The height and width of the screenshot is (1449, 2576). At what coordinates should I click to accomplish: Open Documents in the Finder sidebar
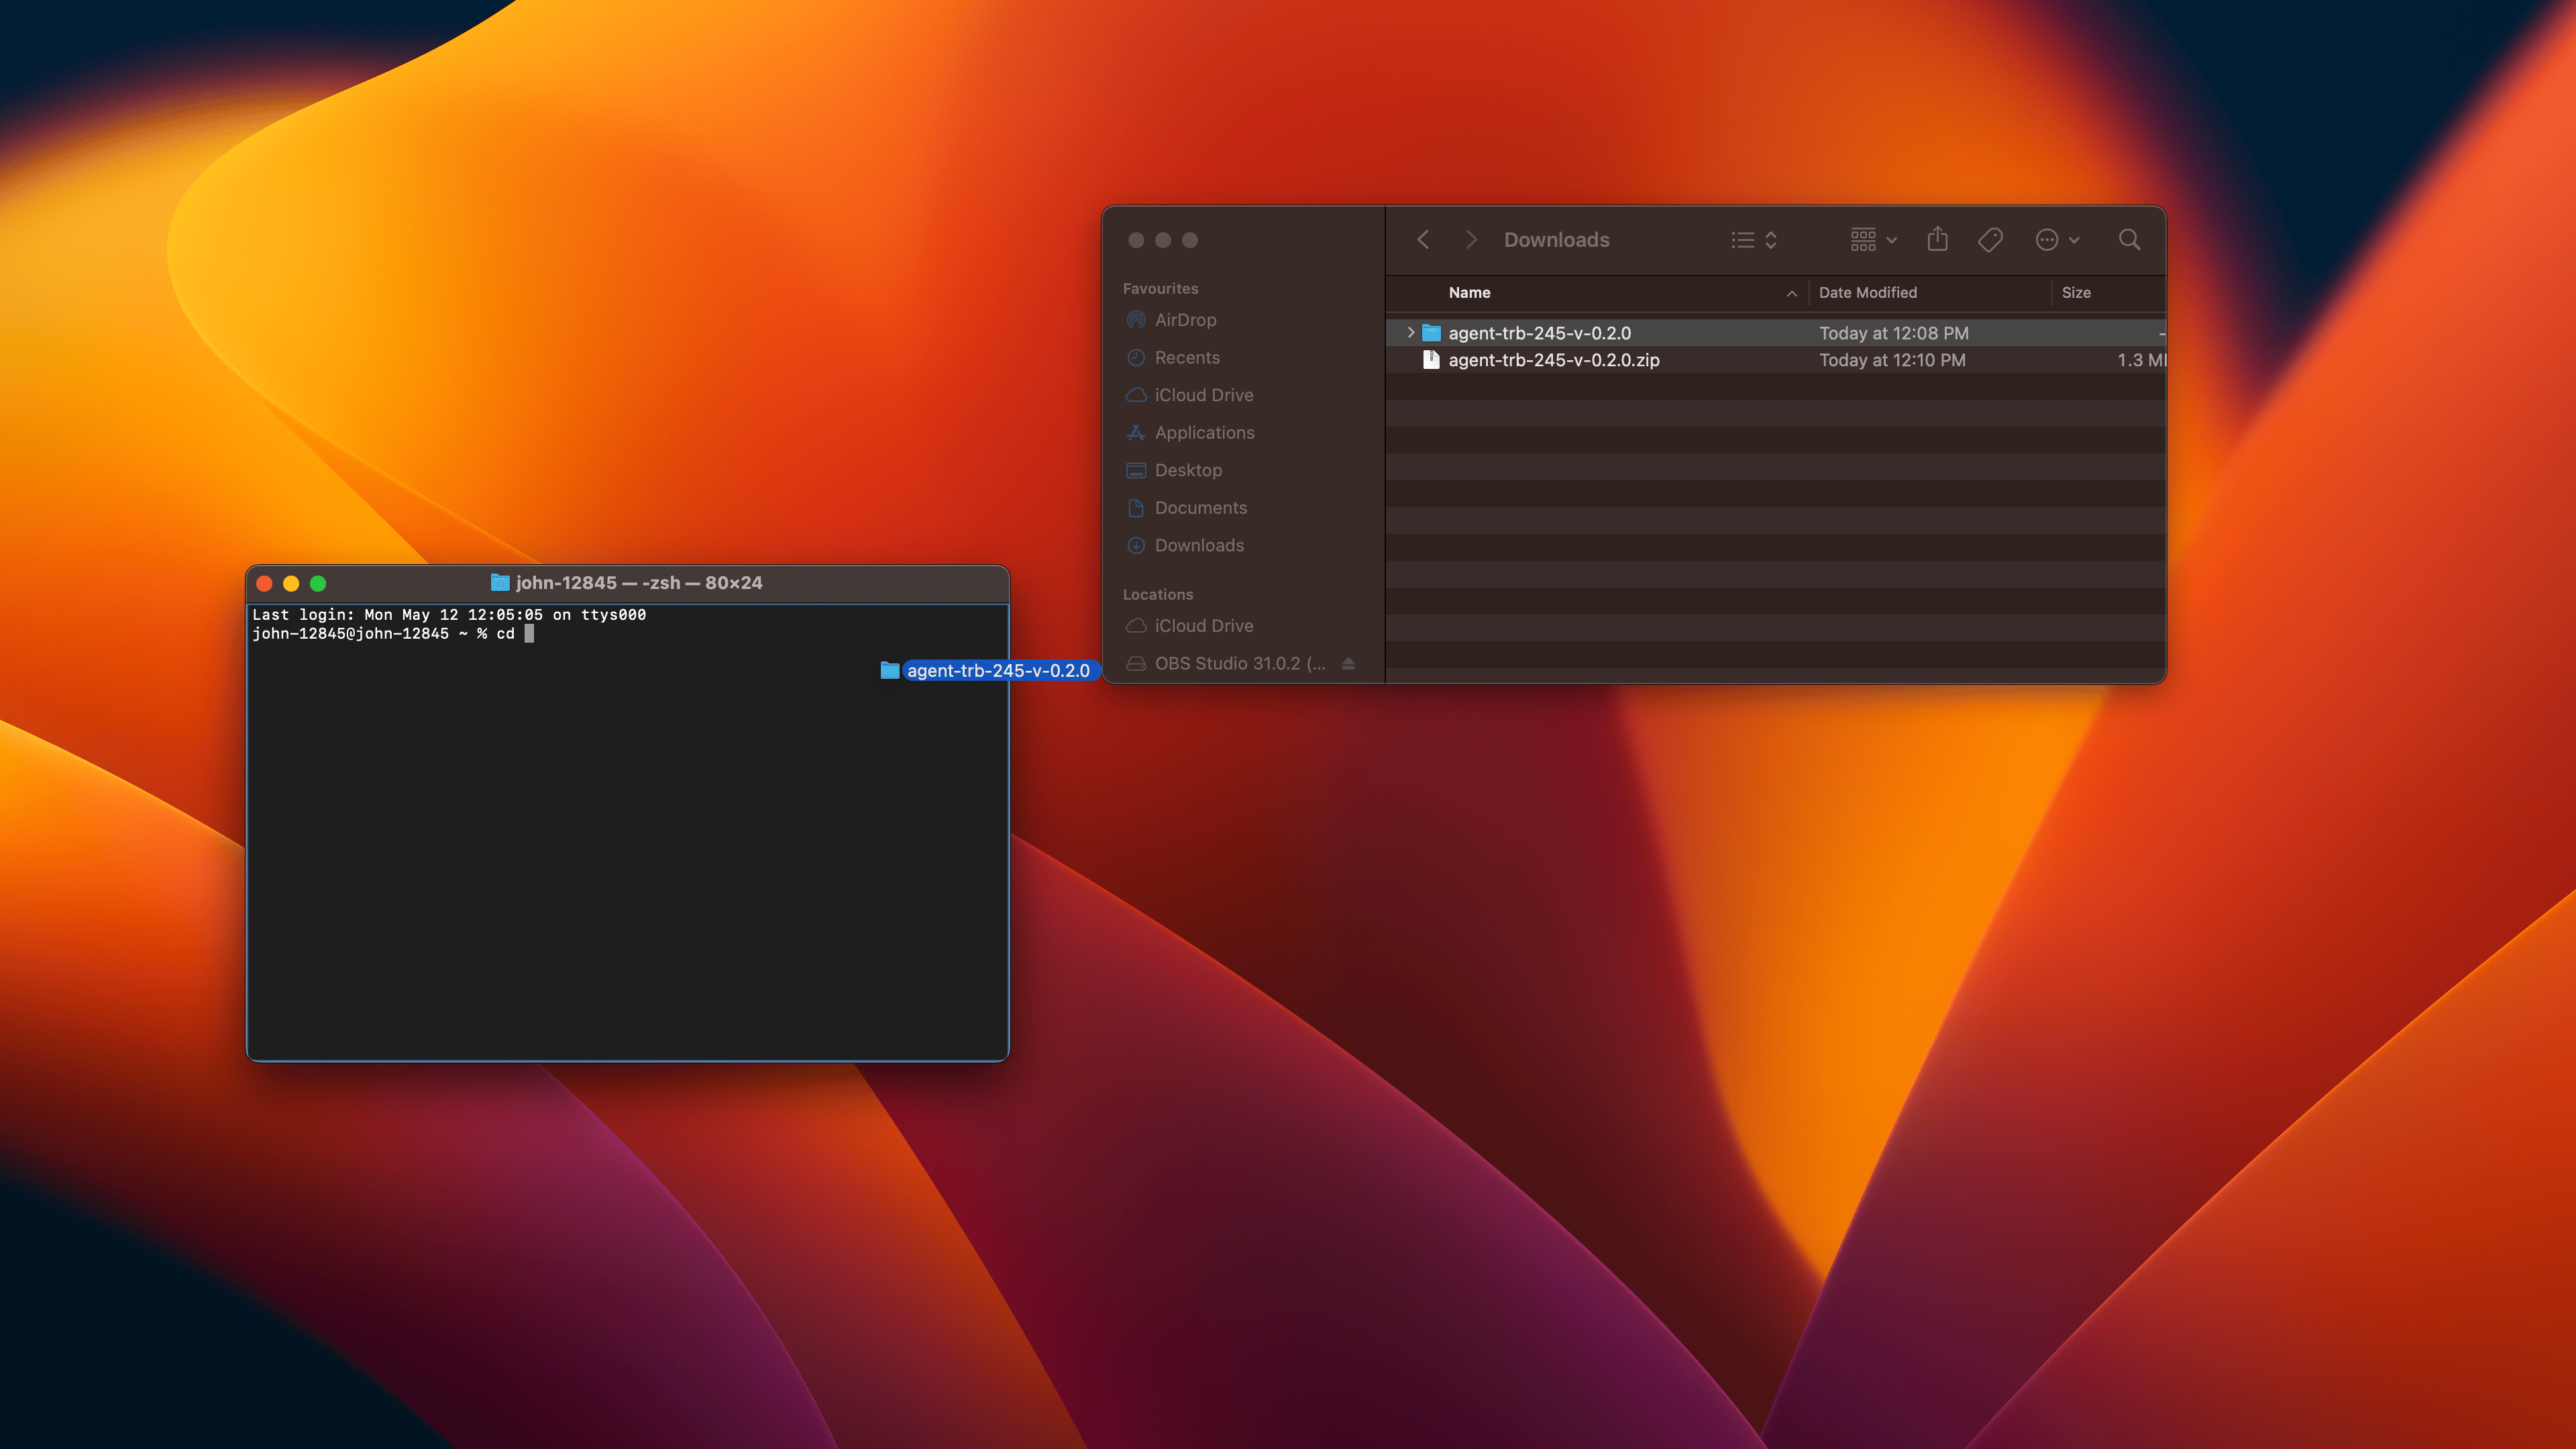click(1200, 508)
